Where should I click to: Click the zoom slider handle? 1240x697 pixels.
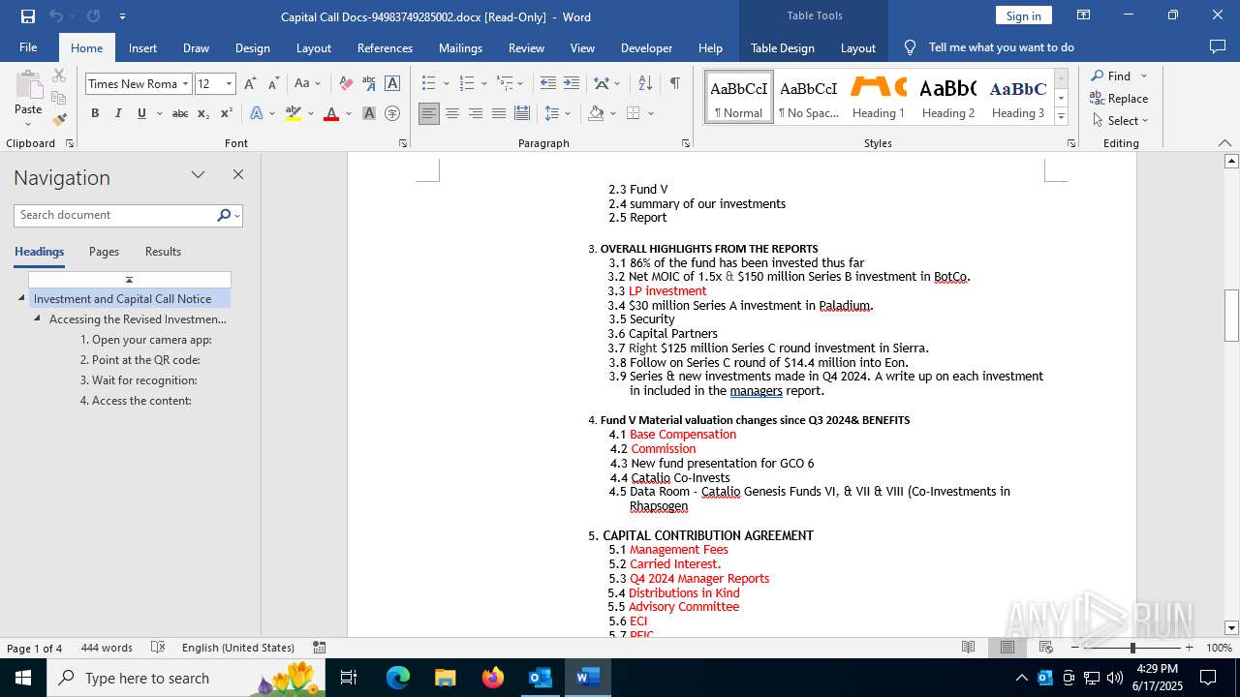coord(1132,648)
